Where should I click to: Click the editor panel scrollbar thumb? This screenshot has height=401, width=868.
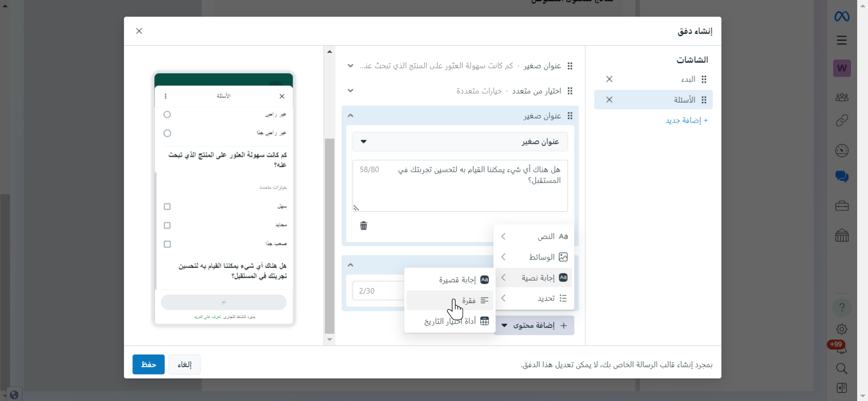(x=330, y=236)
